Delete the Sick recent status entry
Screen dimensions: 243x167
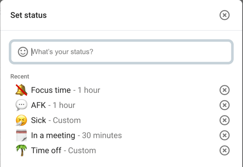224,120
